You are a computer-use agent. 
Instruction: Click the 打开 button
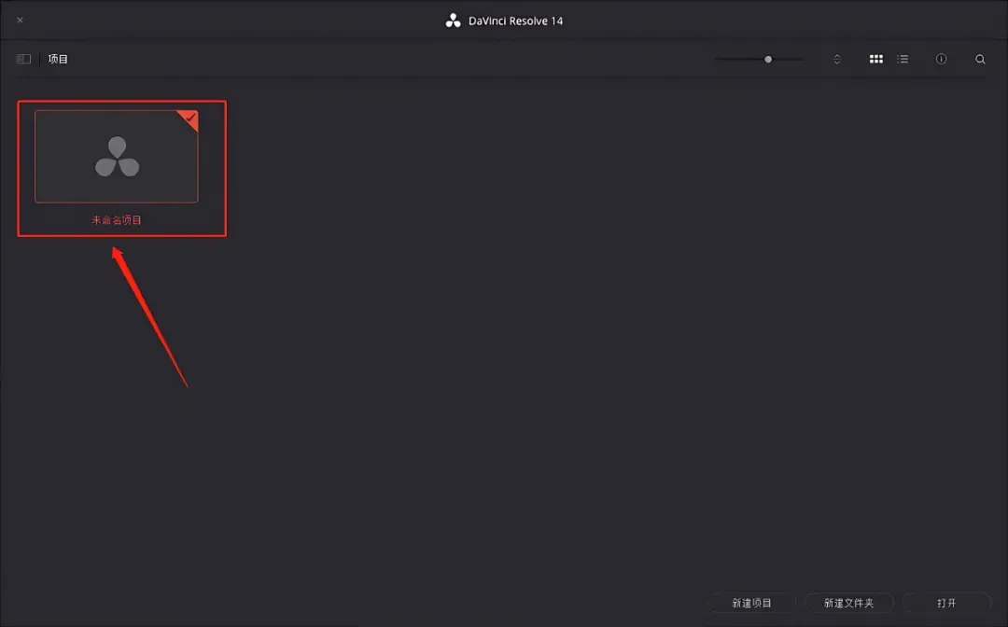point(946,604)
